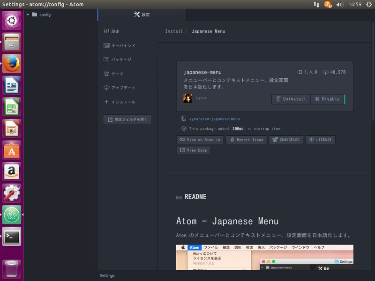Open the sound volume indicator
Viewport: 375px width, 281px height.
339,4
